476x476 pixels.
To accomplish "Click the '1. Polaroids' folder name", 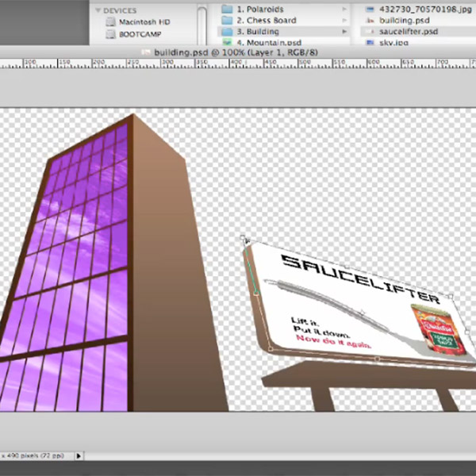I will 260,10.
